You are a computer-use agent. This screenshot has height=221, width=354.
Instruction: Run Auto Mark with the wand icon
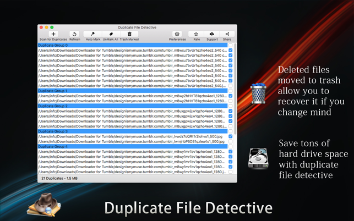93,34
